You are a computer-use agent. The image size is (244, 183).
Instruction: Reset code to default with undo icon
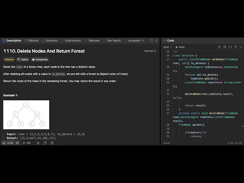(x=235, y=47)
